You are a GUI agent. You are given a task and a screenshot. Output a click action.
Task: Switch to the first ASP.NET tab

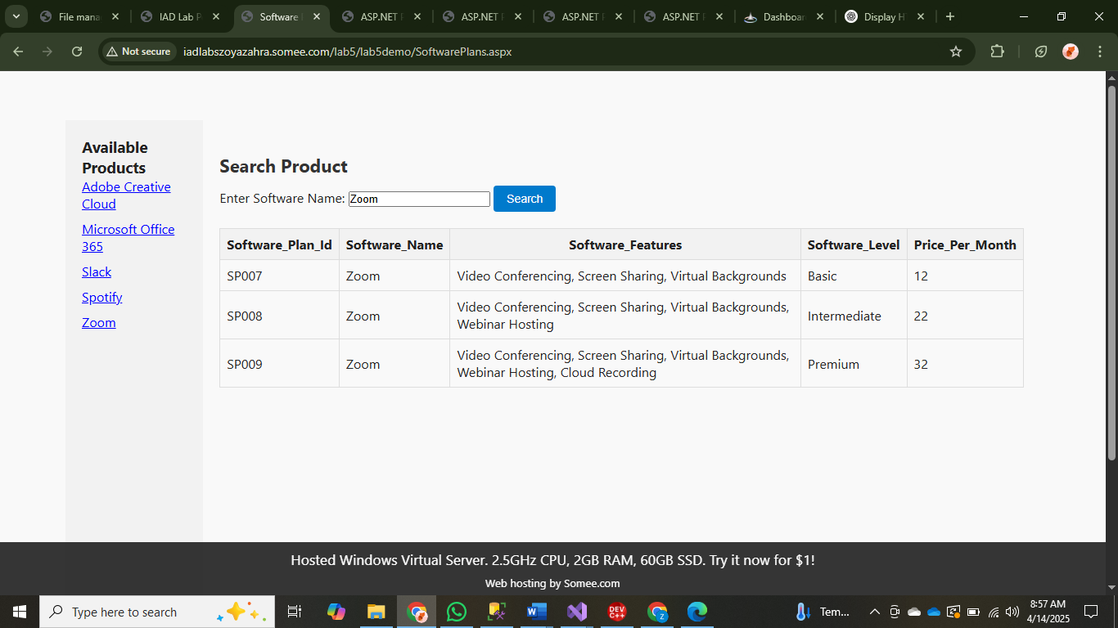381,16
